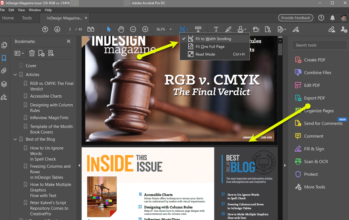Open Signatures panel icon in left rail
The height and width of the screenshot is (220, 349).
(x=4, y=97)
